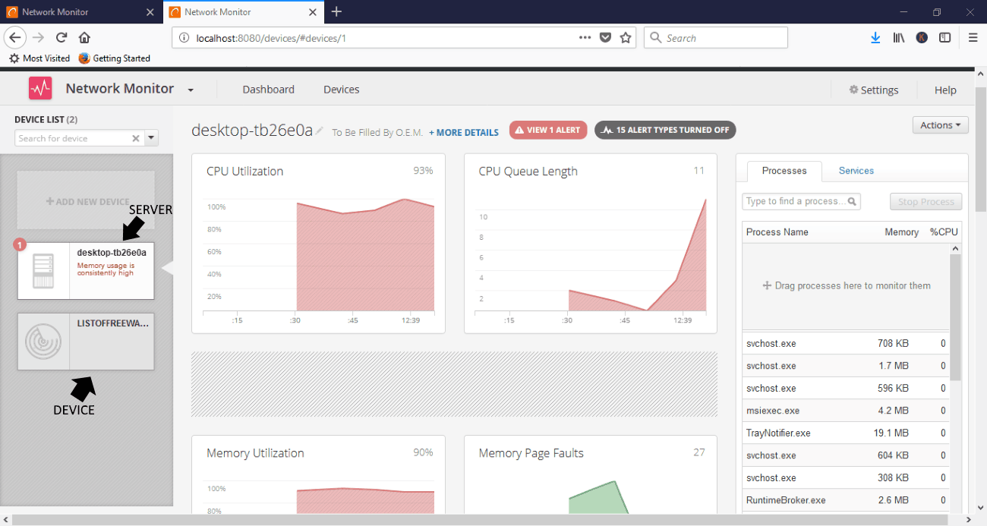Edit device name with pencil icon

(x=320, y=131)
